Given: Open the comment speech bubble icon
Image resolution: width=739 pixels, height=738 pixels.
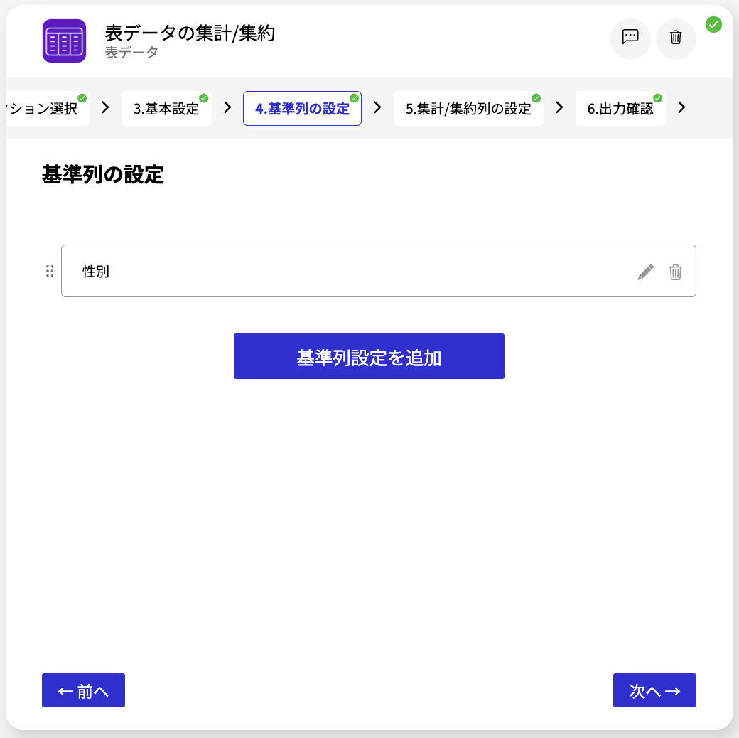Looking at the screenshot, I should (x=630, y=37).
